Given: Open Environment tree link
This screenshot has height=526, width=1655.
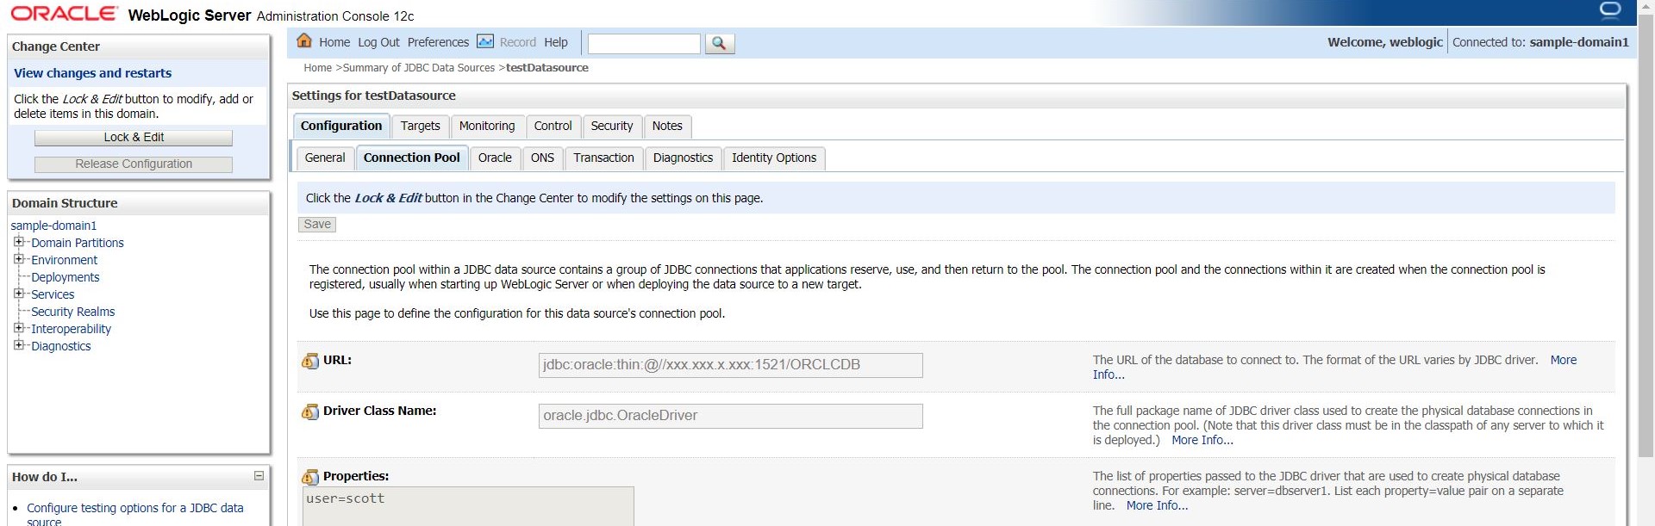Looking at the screenshot, I should tap(65, 260).
